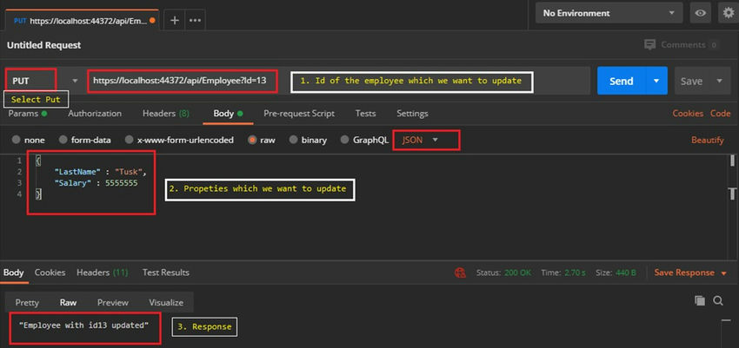Click the Comments speech bubble icon
Viewport: 739px width, 348px height.
click(650, 44)
